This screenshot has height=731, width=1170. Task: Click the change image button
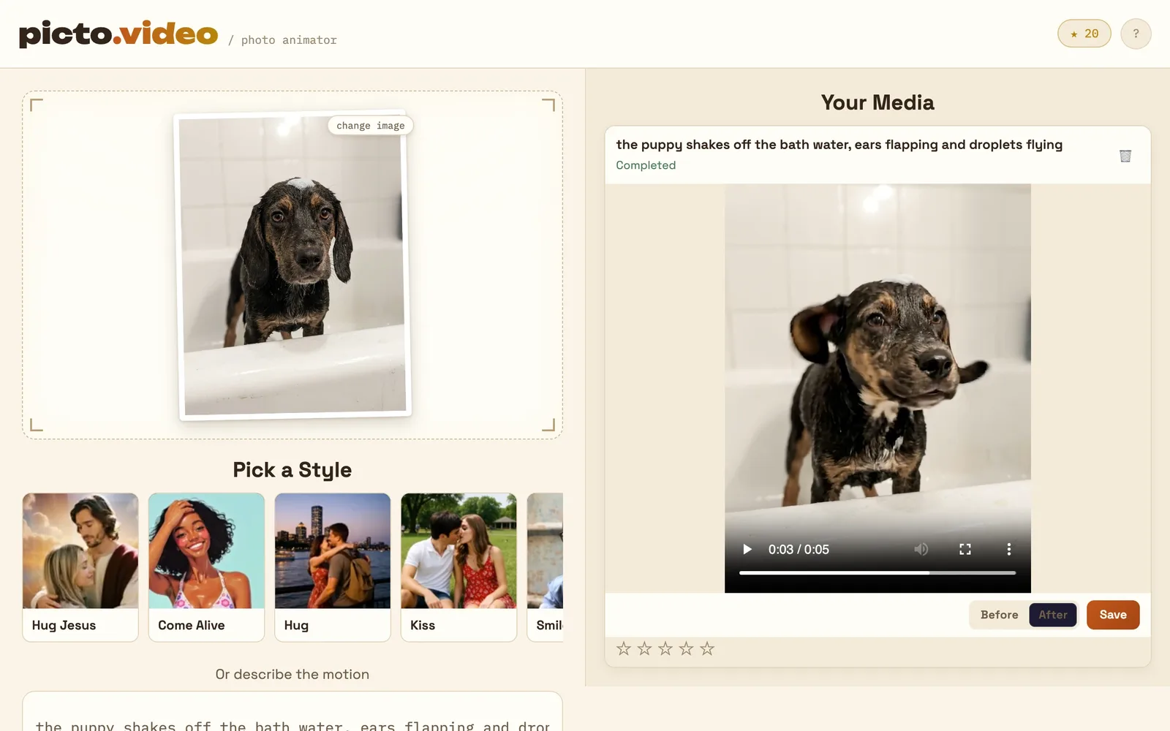pyautogui.click(x=370, y=126)
